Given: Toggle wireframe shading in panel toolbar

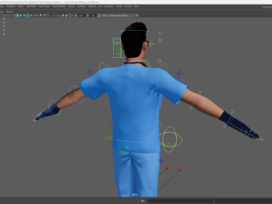Looking at the screenshot, I should [14, 15].
